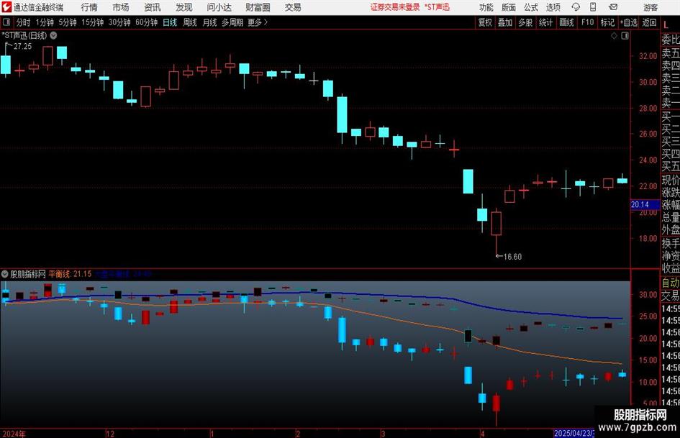The height and width of the screenshot is (438, 680).
Task: Open the customer service headset icon
Action: [x=576, y=7]
